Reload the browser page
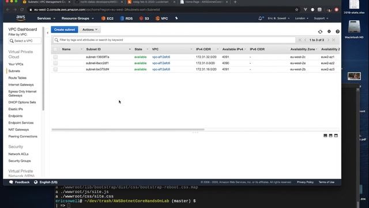369x208 pixels. (22, 10)
